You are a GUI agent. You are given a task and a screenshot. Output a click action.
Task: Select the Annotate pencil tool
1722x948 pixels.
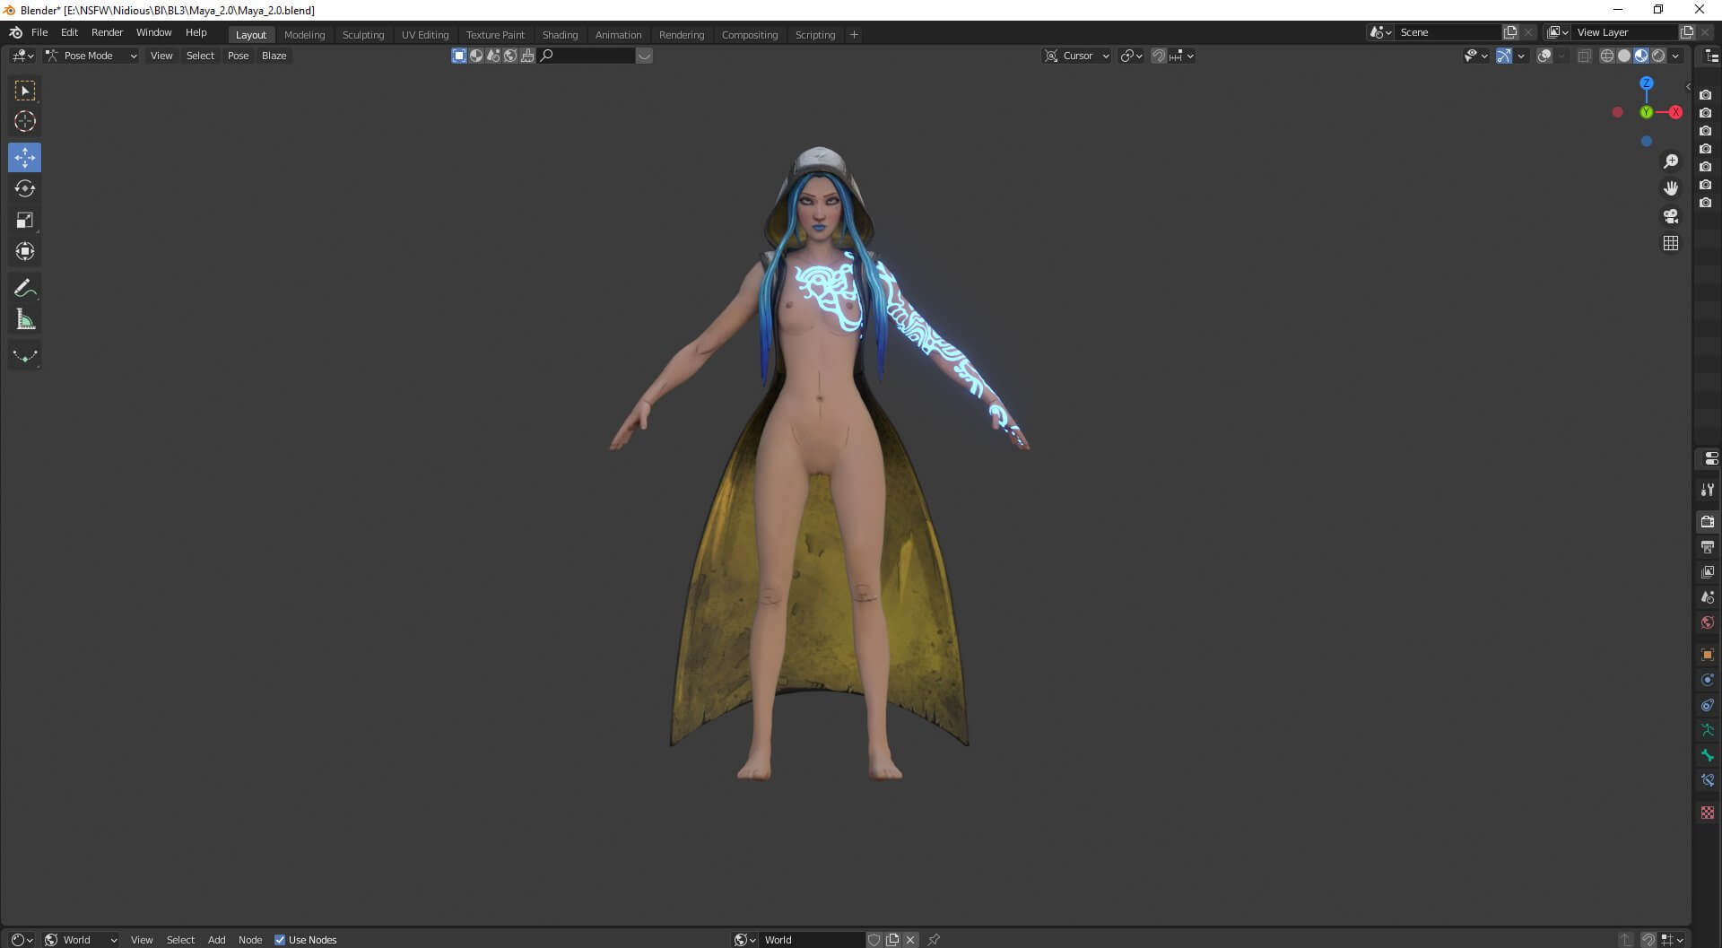coord(24,288)
